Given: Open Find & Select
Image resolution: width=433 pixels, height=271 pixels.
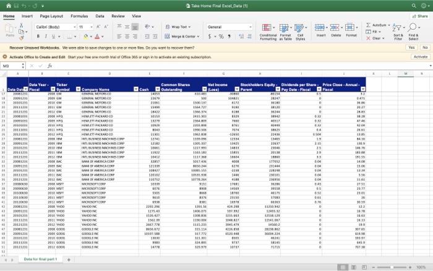Looking at the screenshot, I should coord(413,32).
